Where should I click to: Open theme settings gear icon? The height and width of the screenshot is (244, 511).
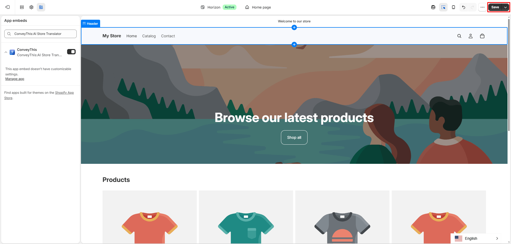31,7
